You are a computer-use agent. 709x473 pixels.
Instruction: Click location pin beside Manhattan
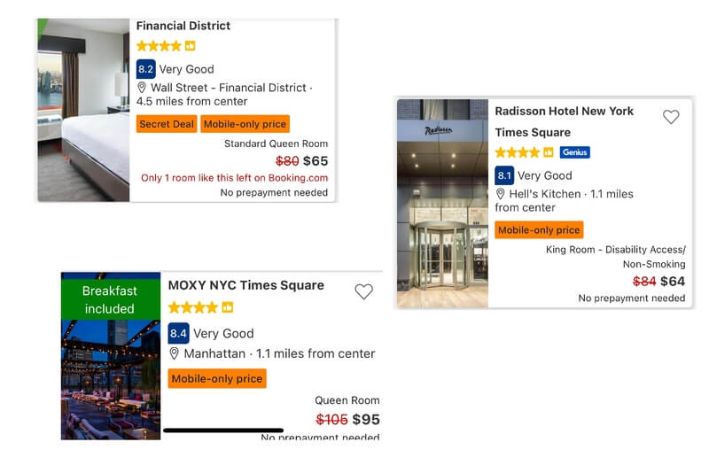click(x=175, y=353)
